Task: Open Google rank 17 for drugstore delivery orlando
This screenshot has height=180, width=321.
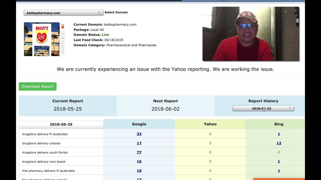Action: pos(139,143)
